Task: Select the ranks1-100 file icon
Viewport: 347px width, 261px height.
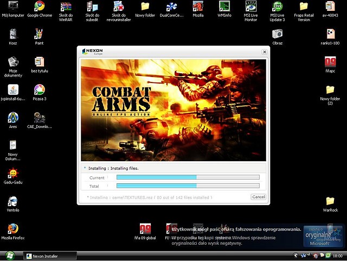Action: [x=330, y=37]
